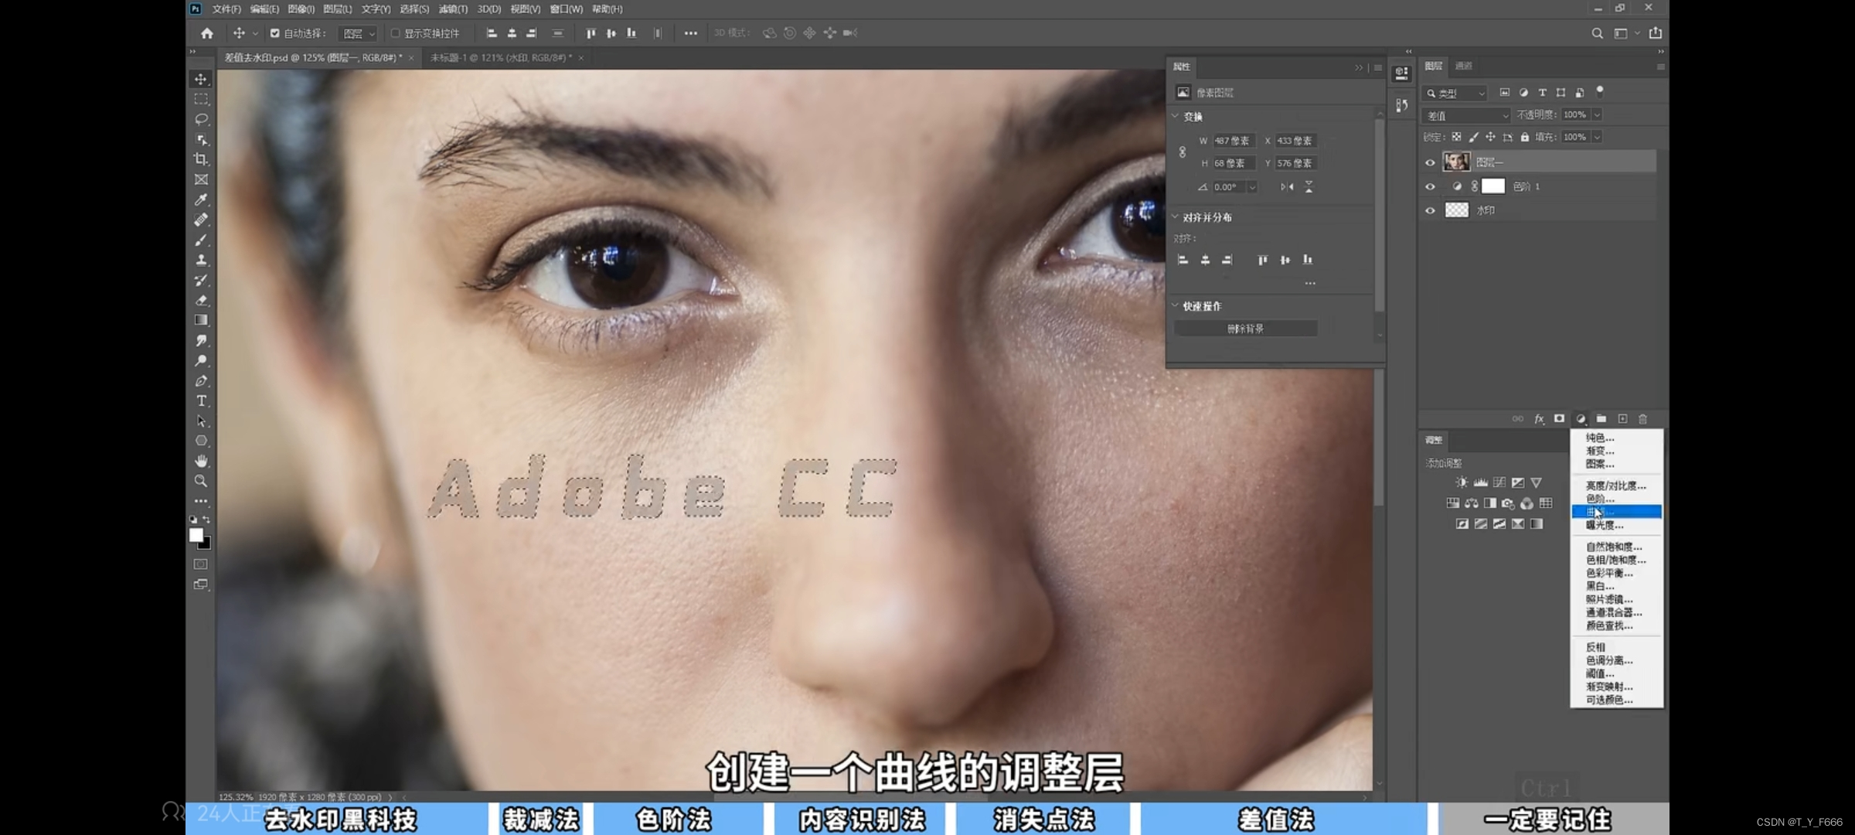Open the rotation angle dropdown in Properties

(1252, 187)
